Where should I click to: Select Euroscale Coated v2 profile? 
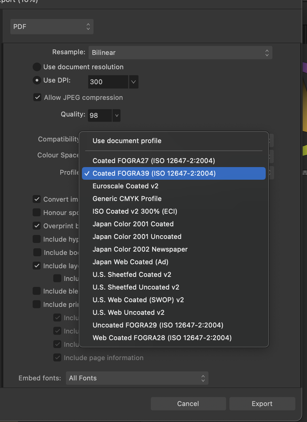click(126, 186)
